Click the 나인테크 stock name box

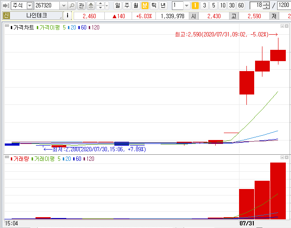point(36,16)
